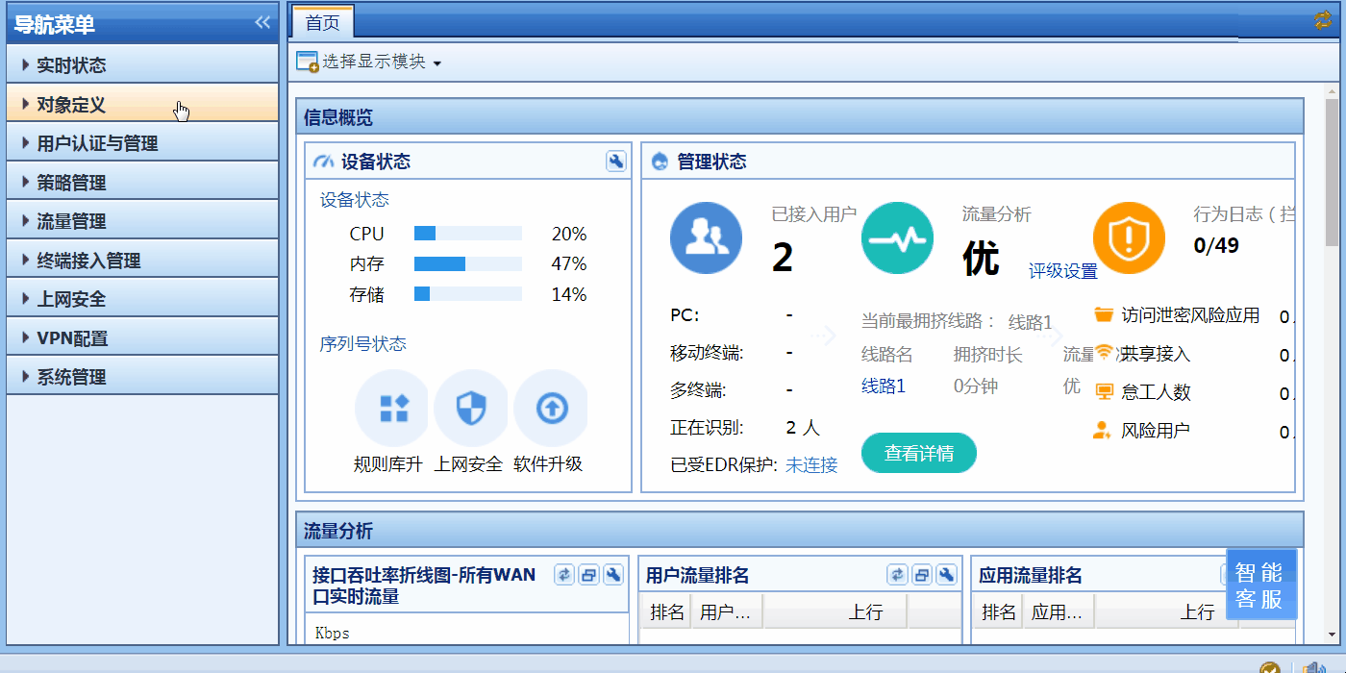Collapse the navigation menu with the « button

point(263,21)
